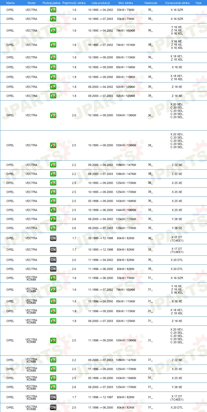Viewport: 207px width, 412px height.
Task: Click X 17 DT (TC4EE1) in Vectra Kombi row
Action: [x=177, y=398]
